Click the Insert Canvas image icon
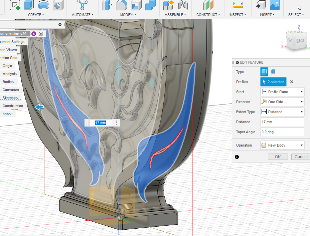310x236 pixels. 274,5
